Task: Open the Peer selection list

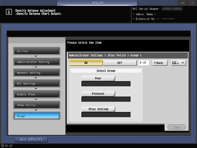Action: click(x=98, y=78)
